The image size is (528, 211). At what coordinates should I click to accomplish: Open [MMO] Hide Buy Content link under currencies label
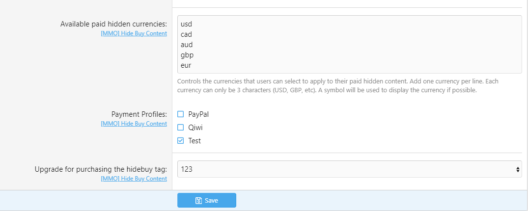pyautogui.click(x=134, y=33)
